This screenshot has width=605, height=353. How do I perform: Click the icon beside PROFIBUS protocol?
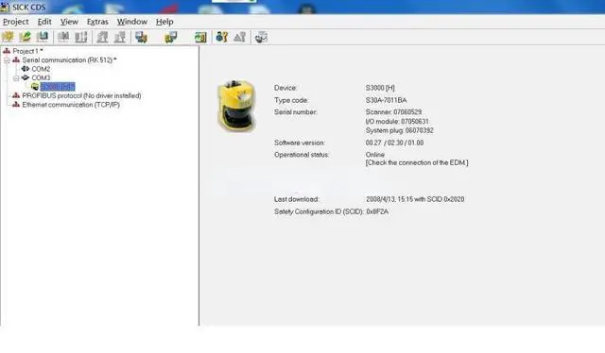tap(16, 95)
